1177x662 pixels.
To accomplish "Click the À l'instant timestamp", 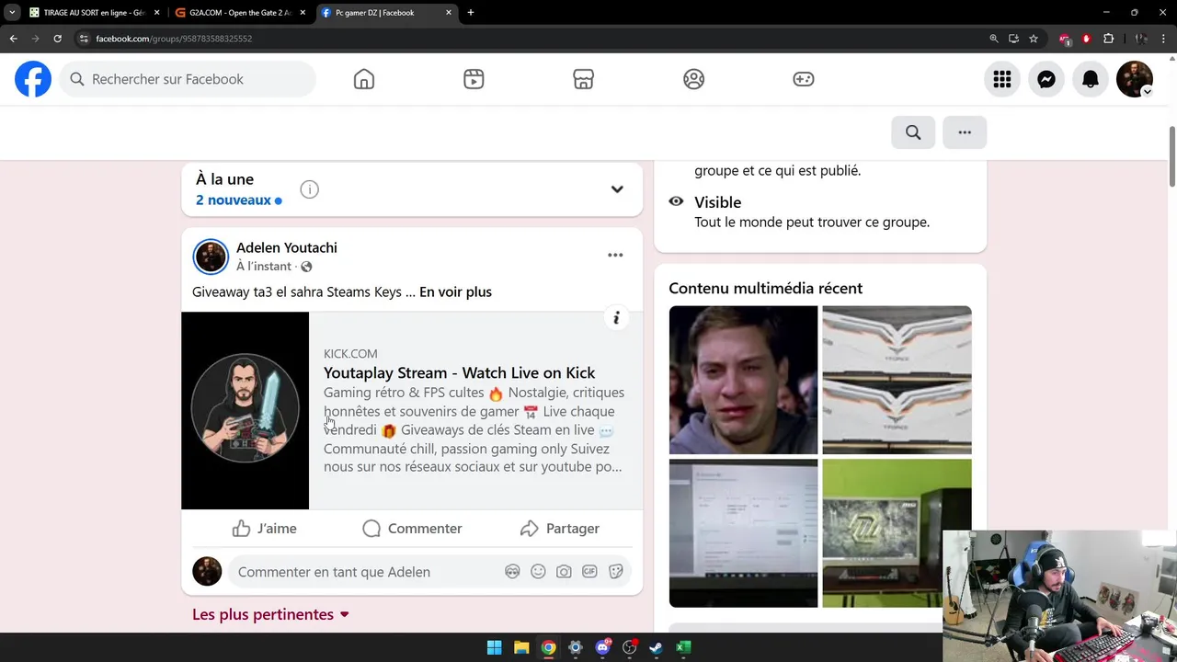I will tap(264, 266).
